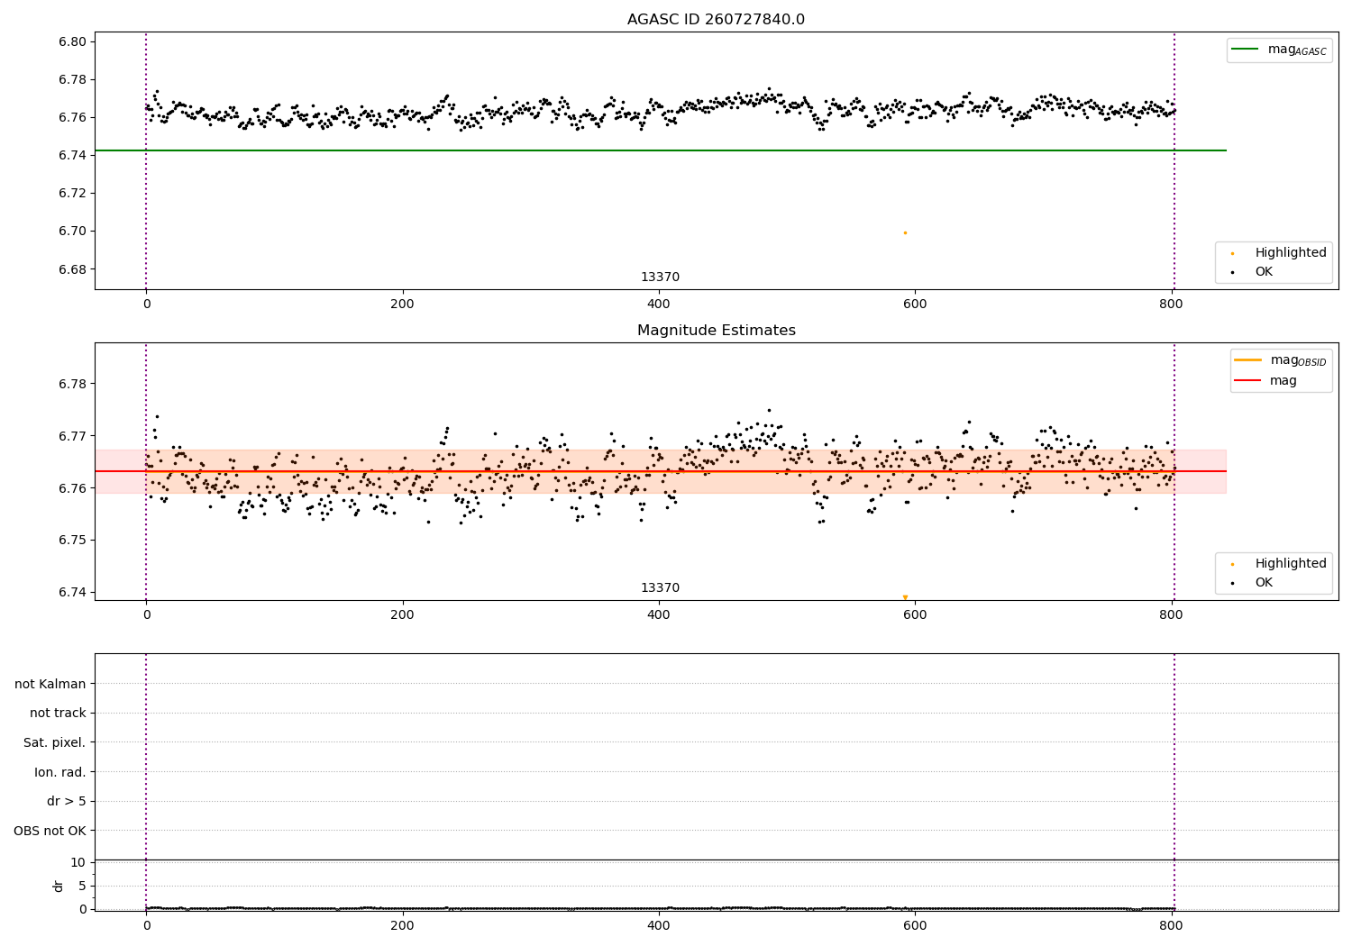The height and width of the screenshot is (946, 1352).
Task: Click the orange triangle marker in Magnitude Estimates plot
Action: pyautogui.click(x=905, y=597)
